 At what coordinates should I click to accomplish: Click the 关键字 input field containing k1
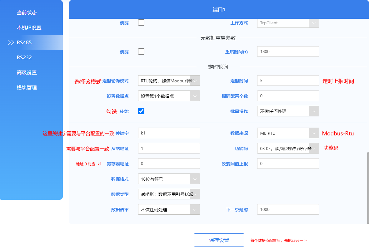pyautogui.click(x=169, y=133)
